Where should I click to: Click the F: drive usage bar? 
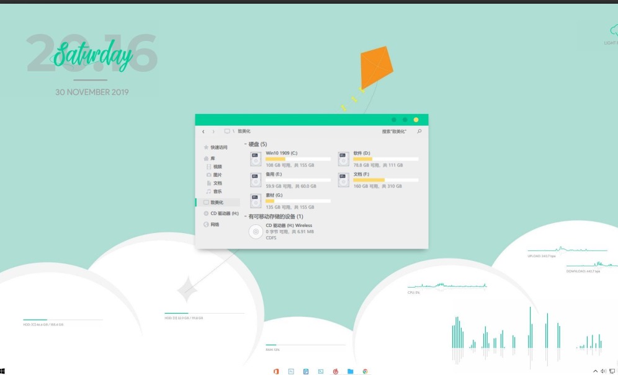pyautogui.click(x=386, y=180)
